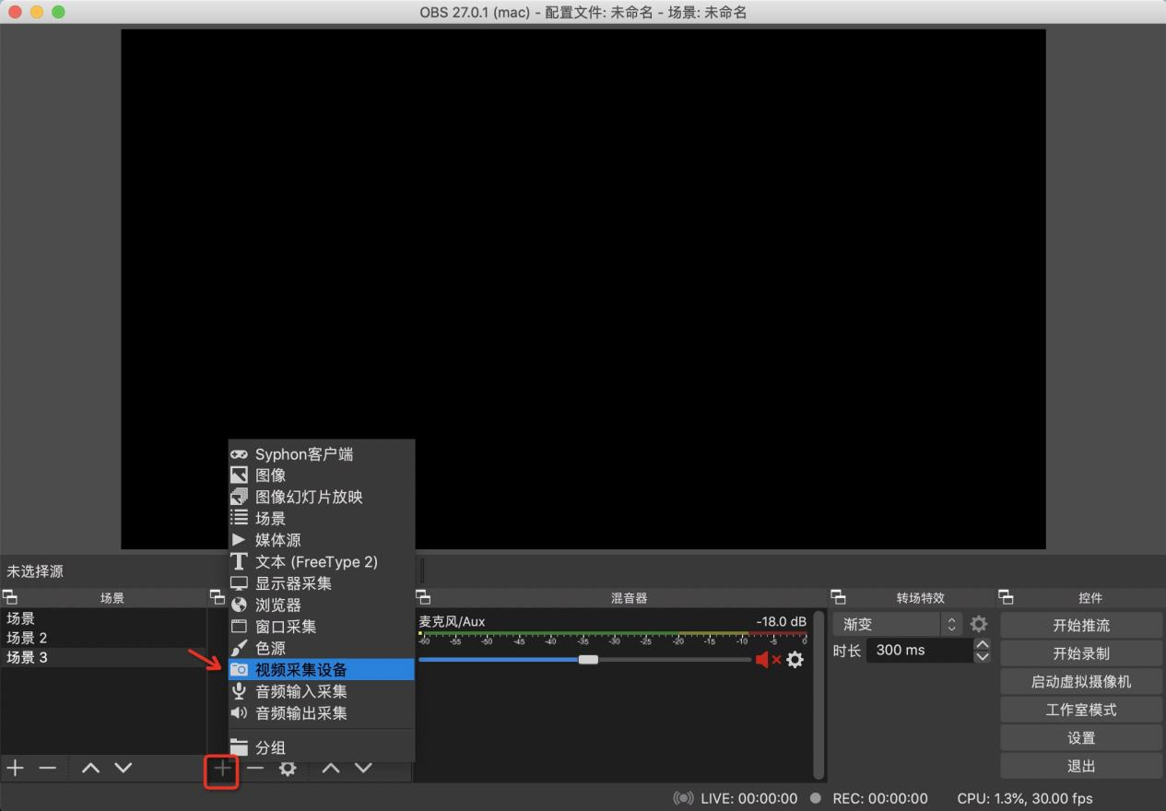Pop out the 控件 dock panel
1166x811 pixels.
(x=1007, y=597)
